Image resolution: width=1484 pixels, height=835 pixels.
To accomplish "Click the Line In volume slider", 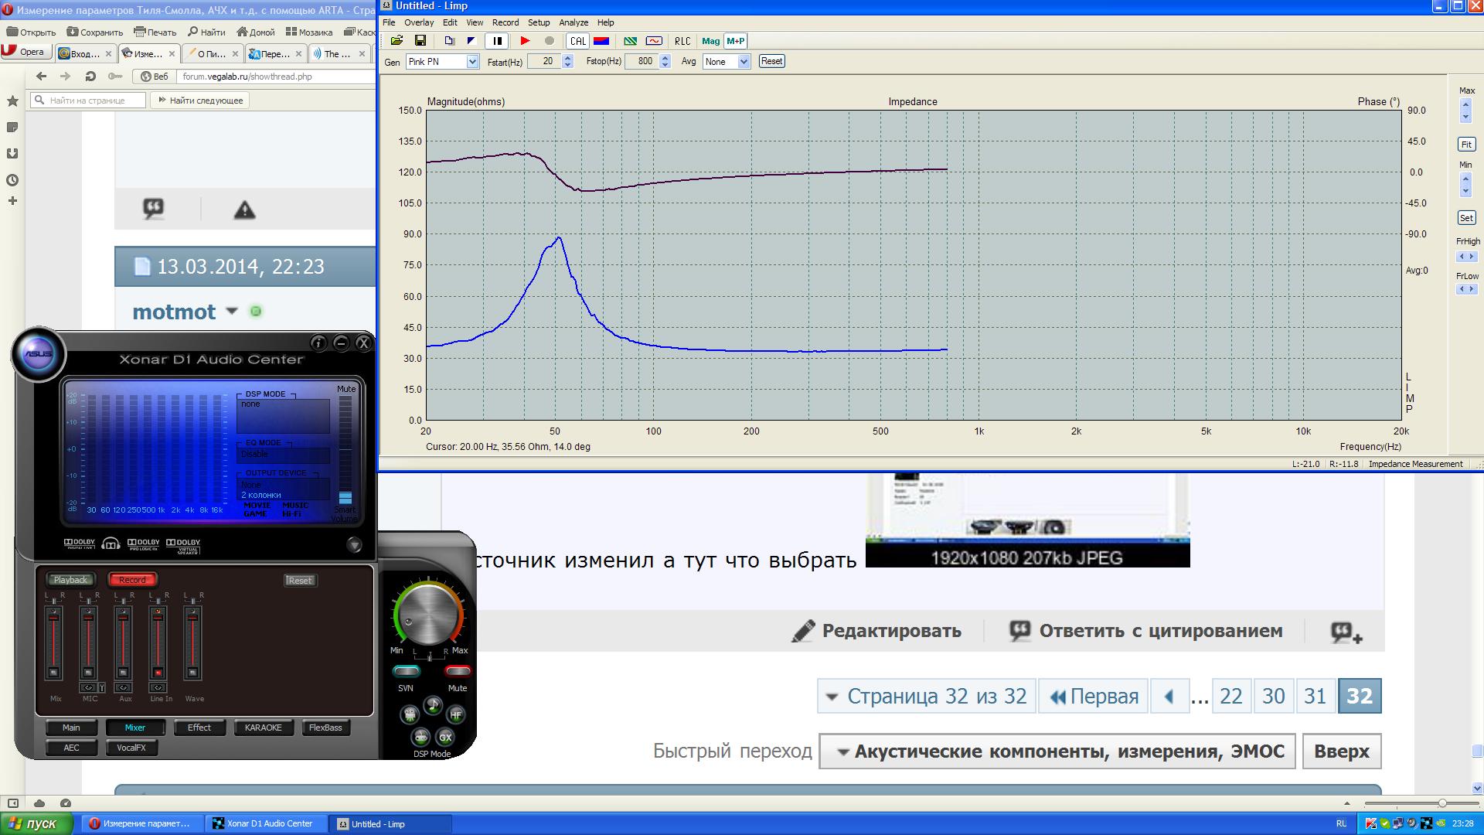I will tap(158, 642).
